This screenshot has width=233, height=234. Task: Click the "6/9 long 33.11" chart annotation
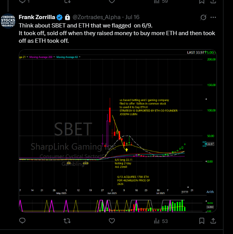coord(124,160)
